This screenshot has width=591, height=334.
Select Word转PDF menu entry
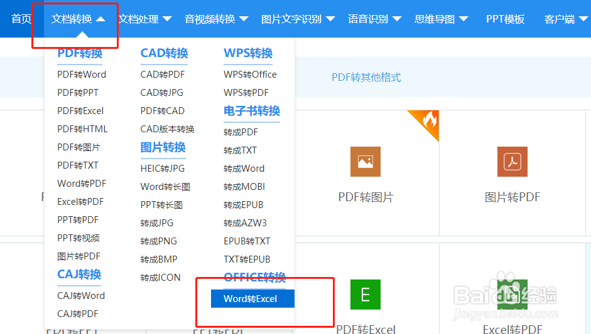tap(82, 184)
